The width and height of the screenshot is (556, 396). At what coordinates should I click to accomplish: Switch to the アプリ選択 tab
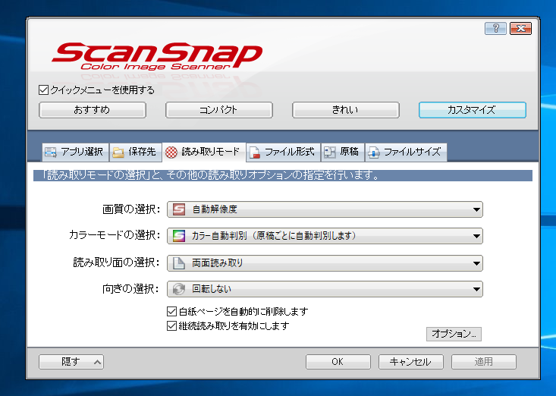75,152
